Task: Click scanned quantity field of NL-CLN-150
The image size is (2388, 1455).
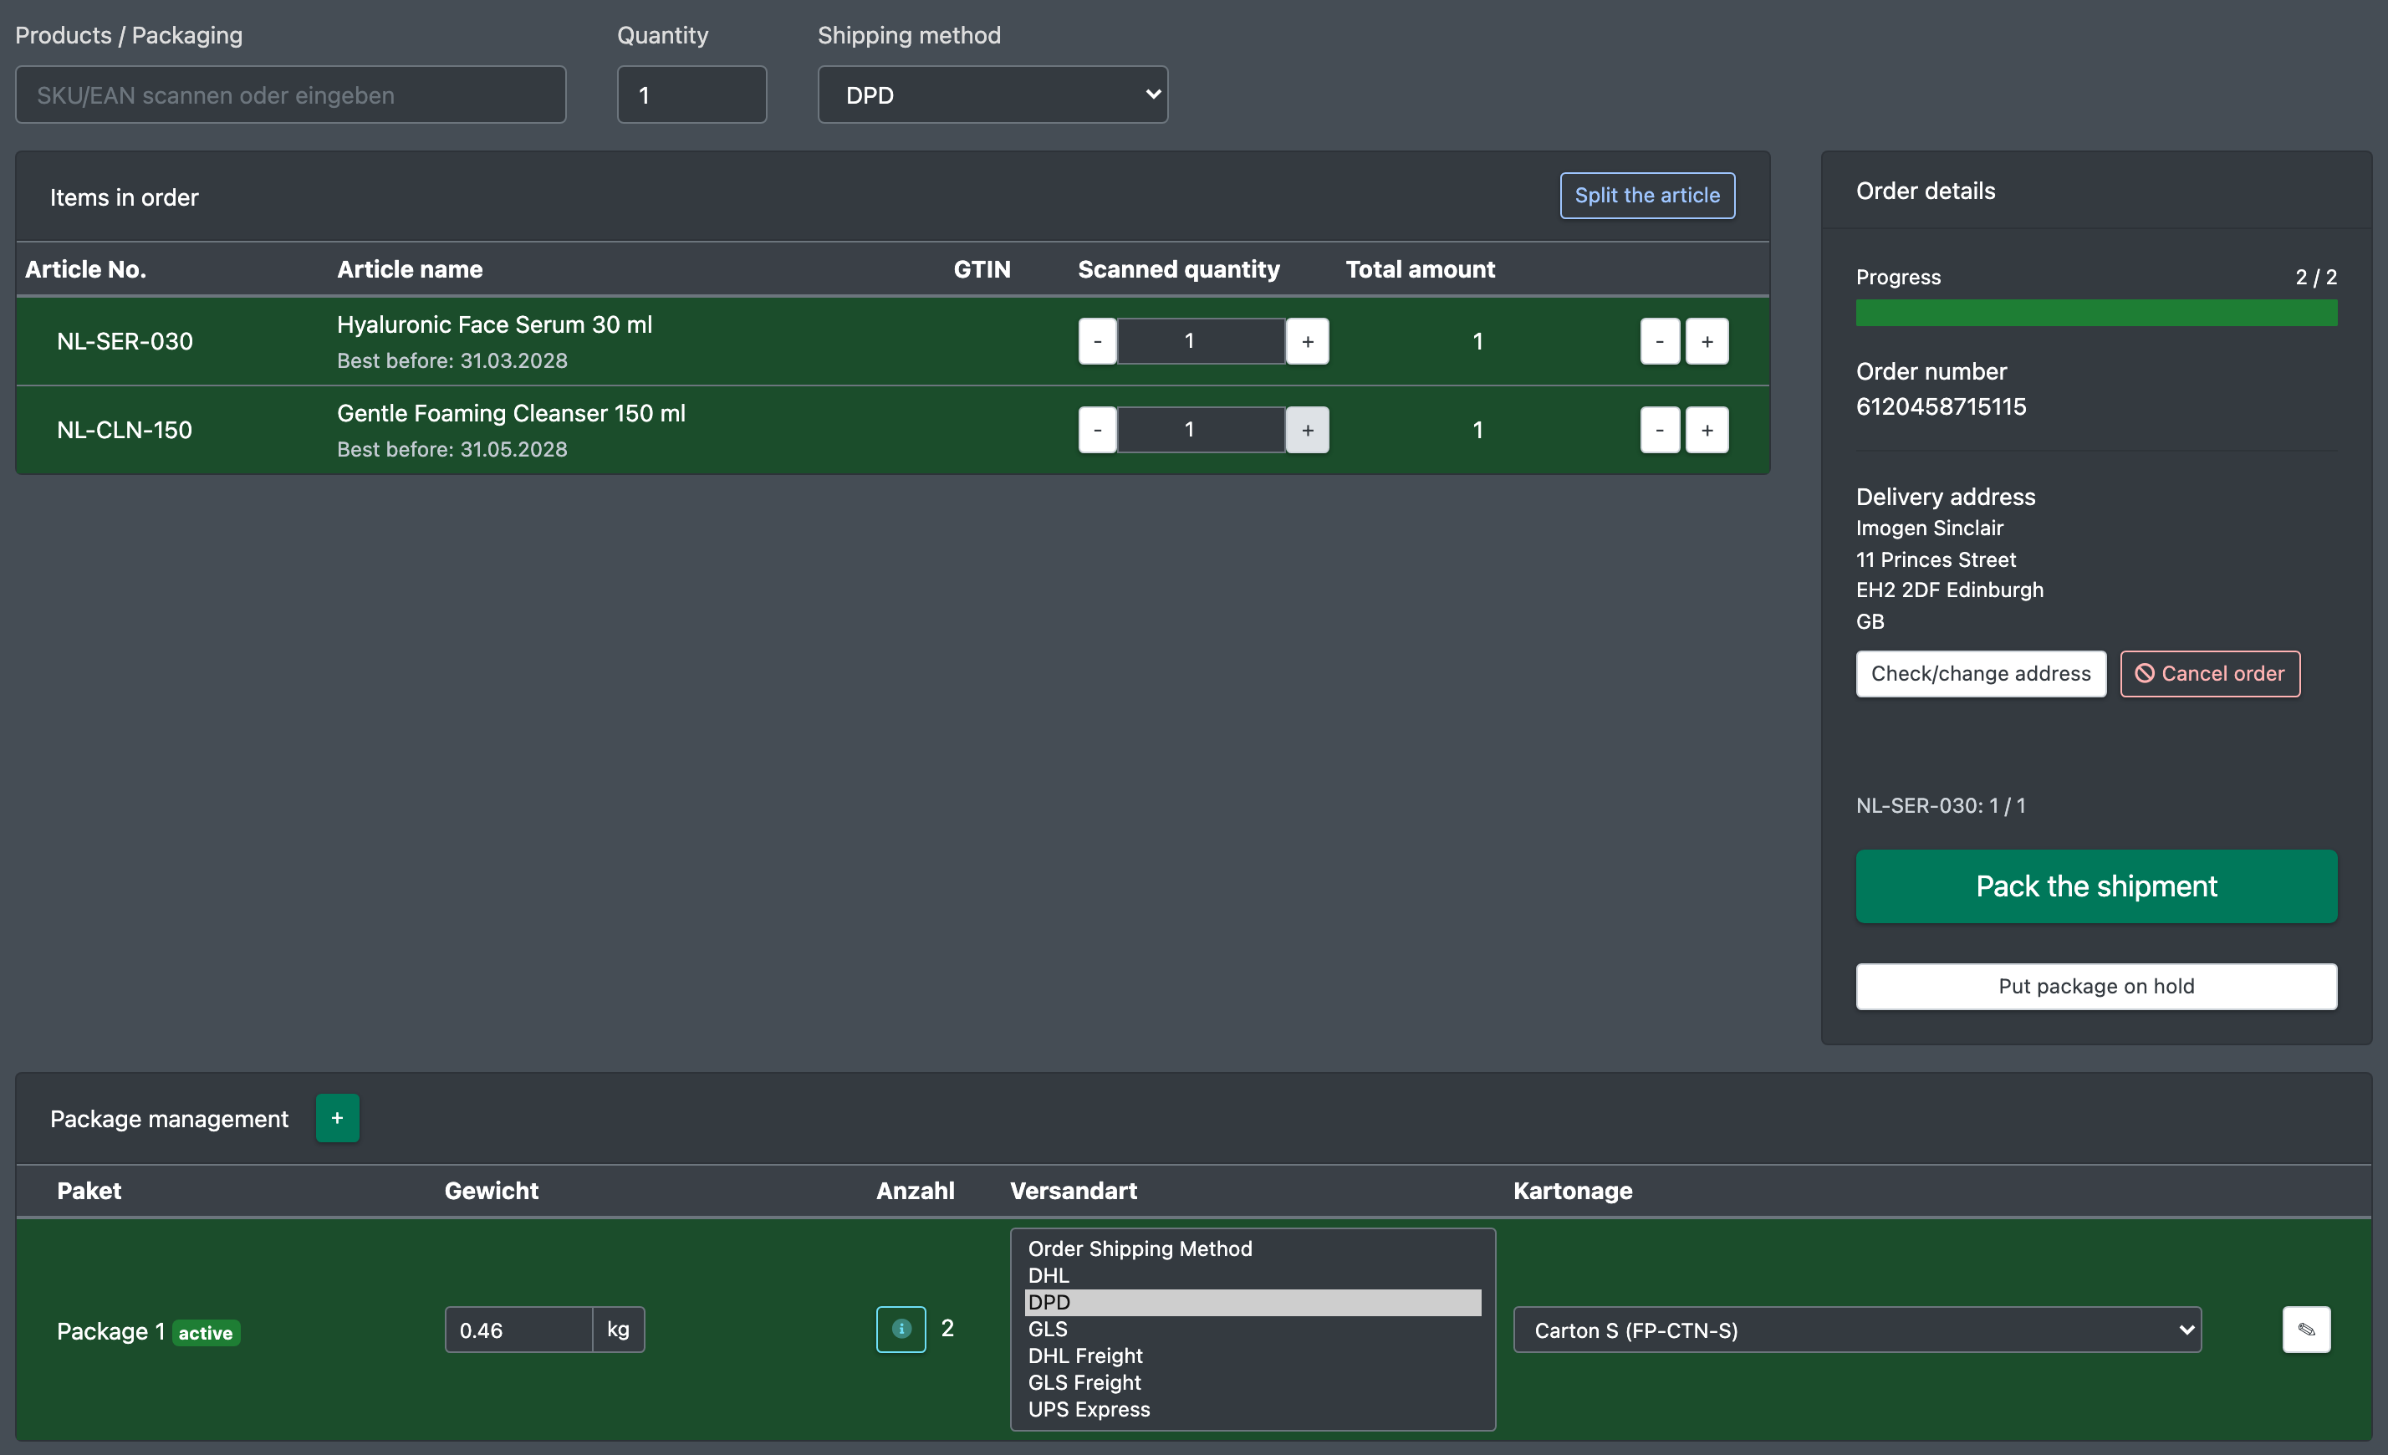Action: tap(1201, 430)
